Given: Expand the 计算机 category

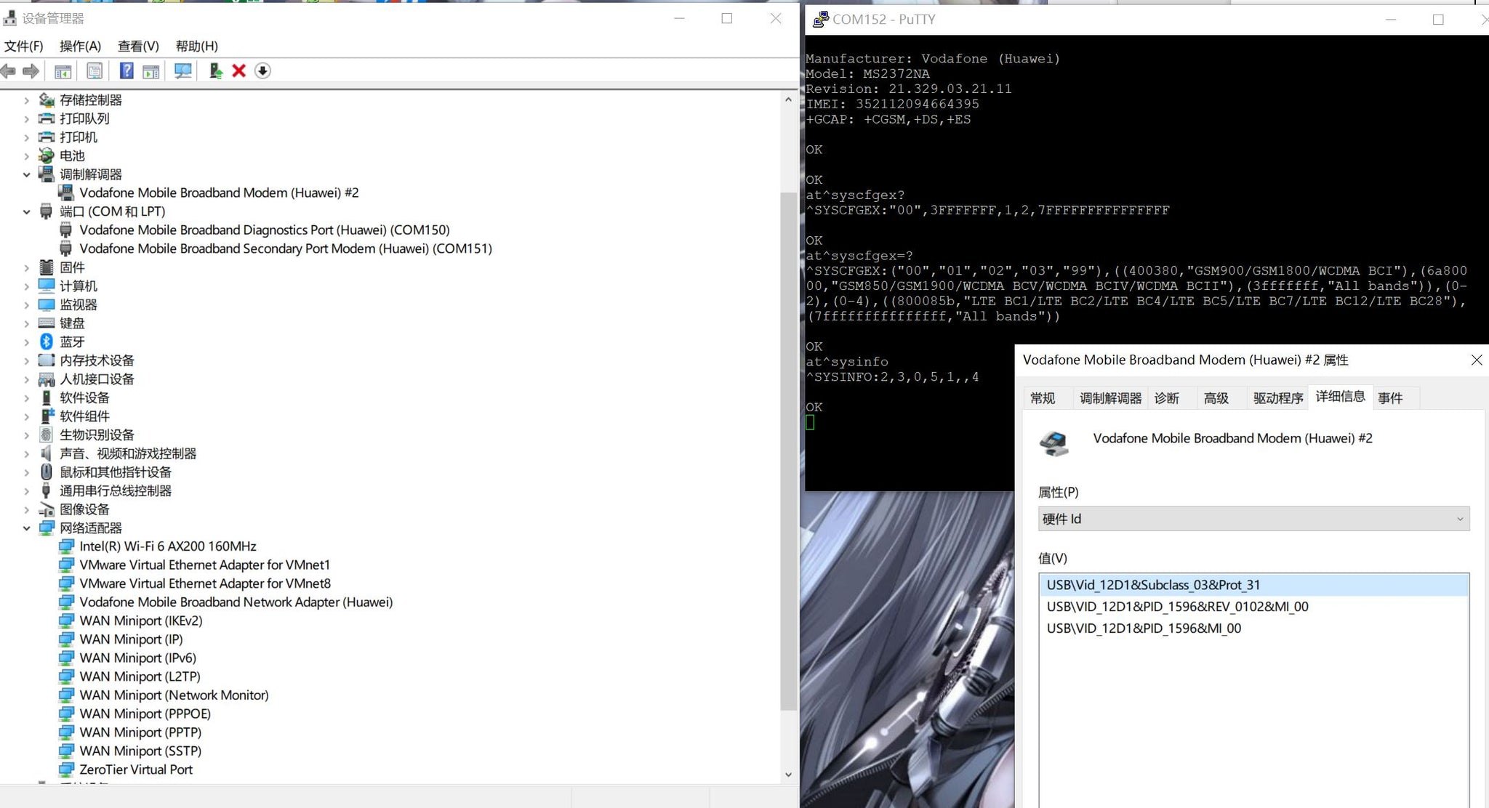Looking at the screenshot, I should pyautogui.click(x=27, y=286).
